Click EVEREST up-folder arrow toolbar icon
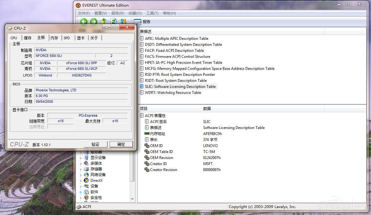Image resolution: width=371 pixels, height=215 pixels. [x=104, y=21]
